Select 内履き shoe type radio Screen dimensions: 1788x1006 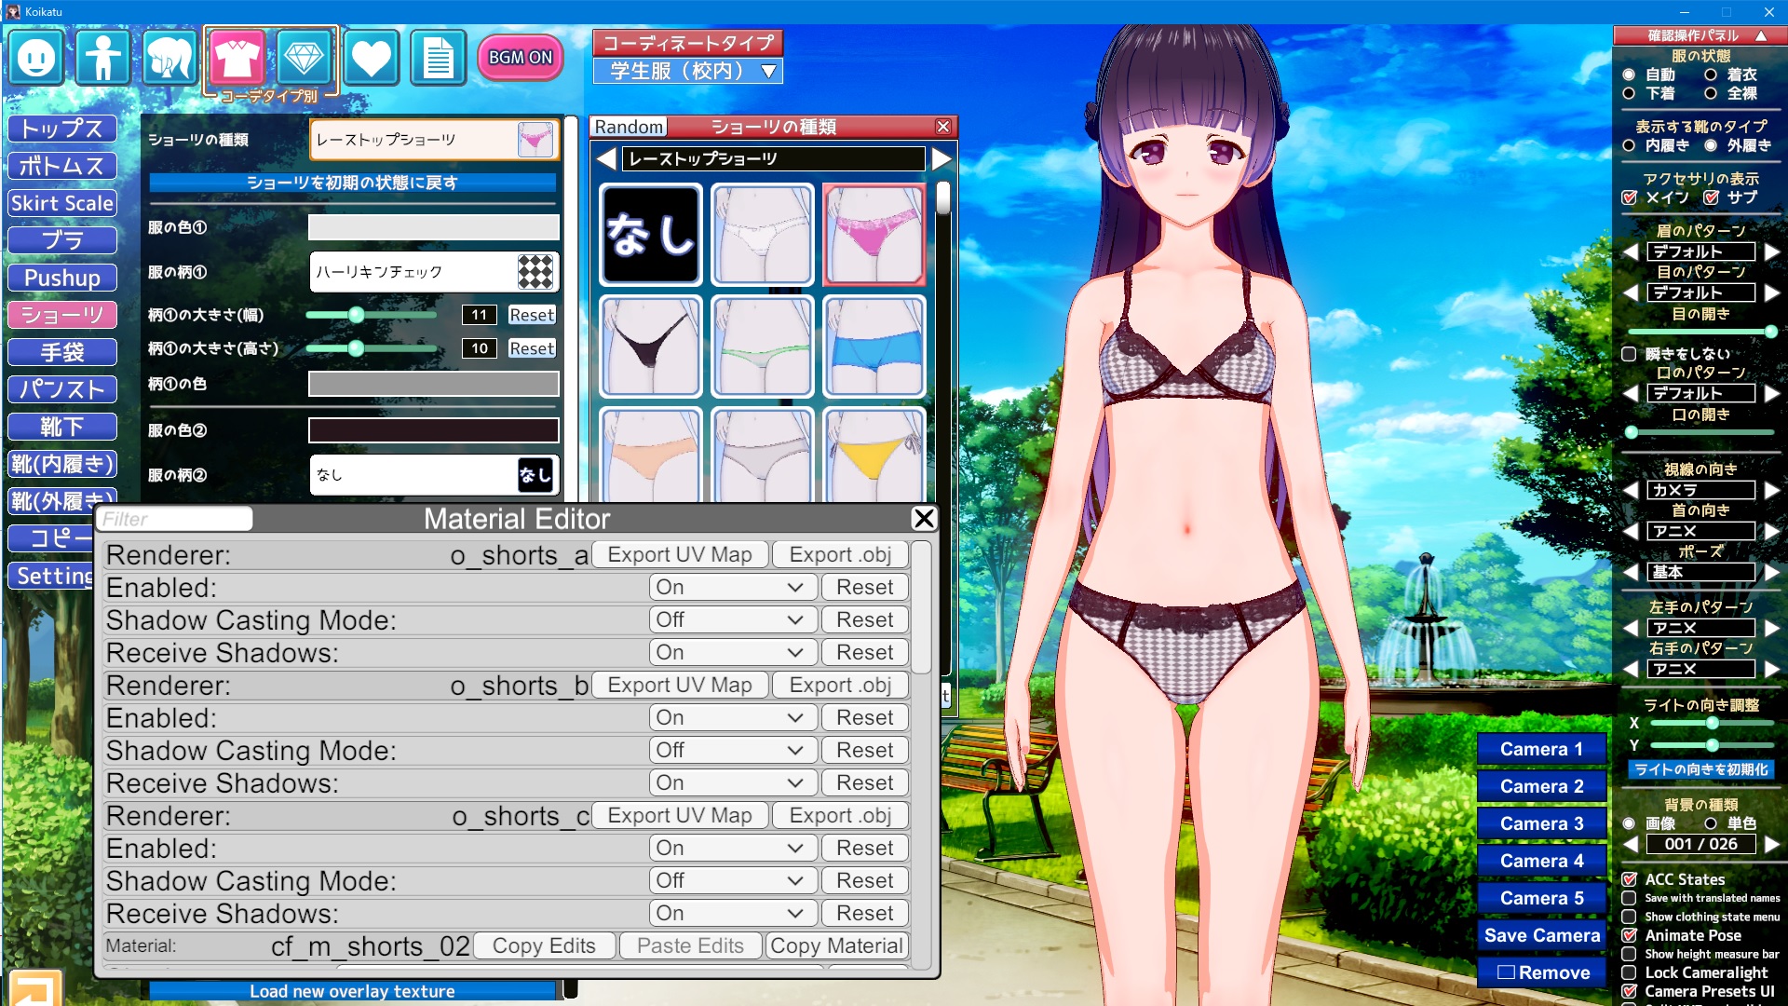pyautogui.click(x=1629, y=145)
